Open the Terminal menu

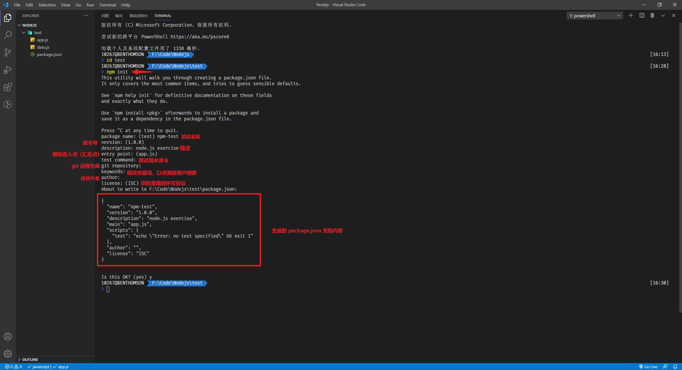[107, 5]
